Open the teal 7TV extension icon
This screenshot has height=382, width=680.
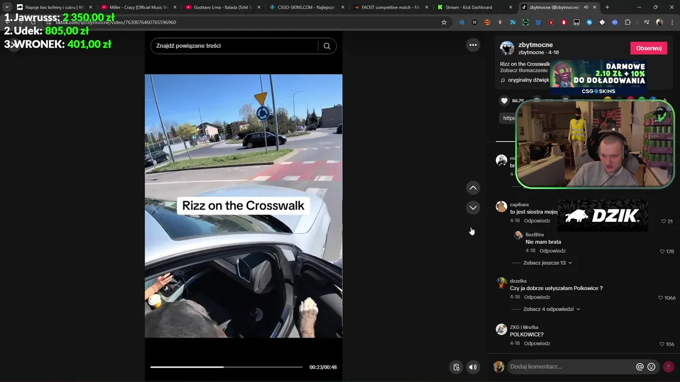513,22
